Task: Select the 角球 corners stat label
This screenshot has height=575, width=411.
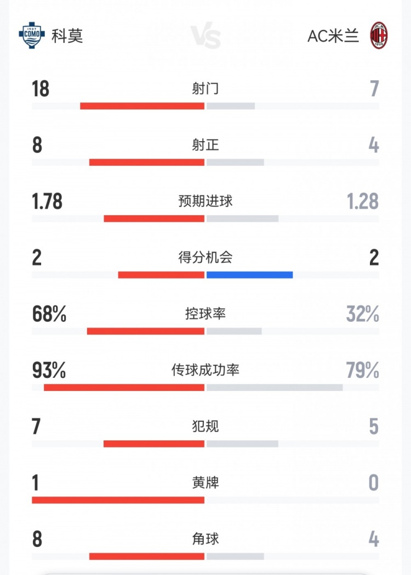Action: pyautogui.click(x=206, y=539)
